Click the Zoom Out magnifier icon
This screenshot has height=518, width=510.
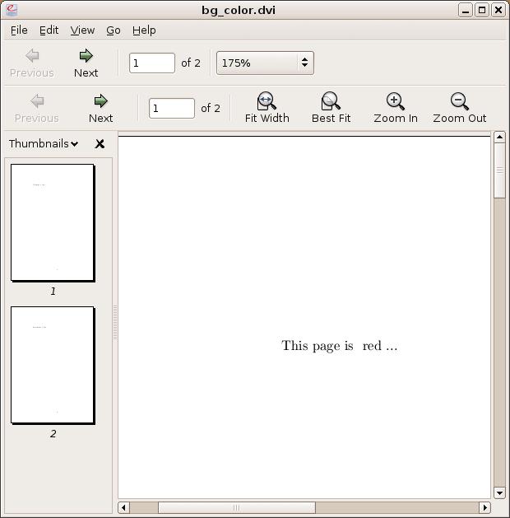pyautogui.click(x=460, y=101)
